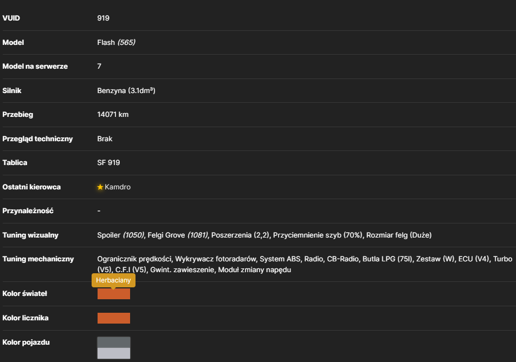Click the Przyciemnienie szyb (70%) entry
This screenshot has width=516, height=362.
tap(318, 235)
